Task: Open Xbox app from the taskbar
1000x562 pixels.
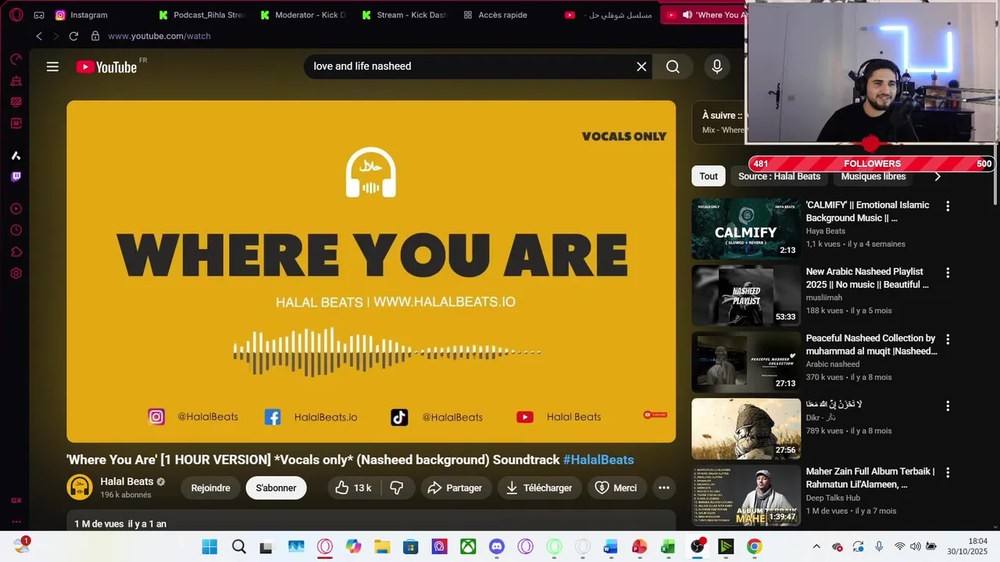Action: (x=468, y=546)
